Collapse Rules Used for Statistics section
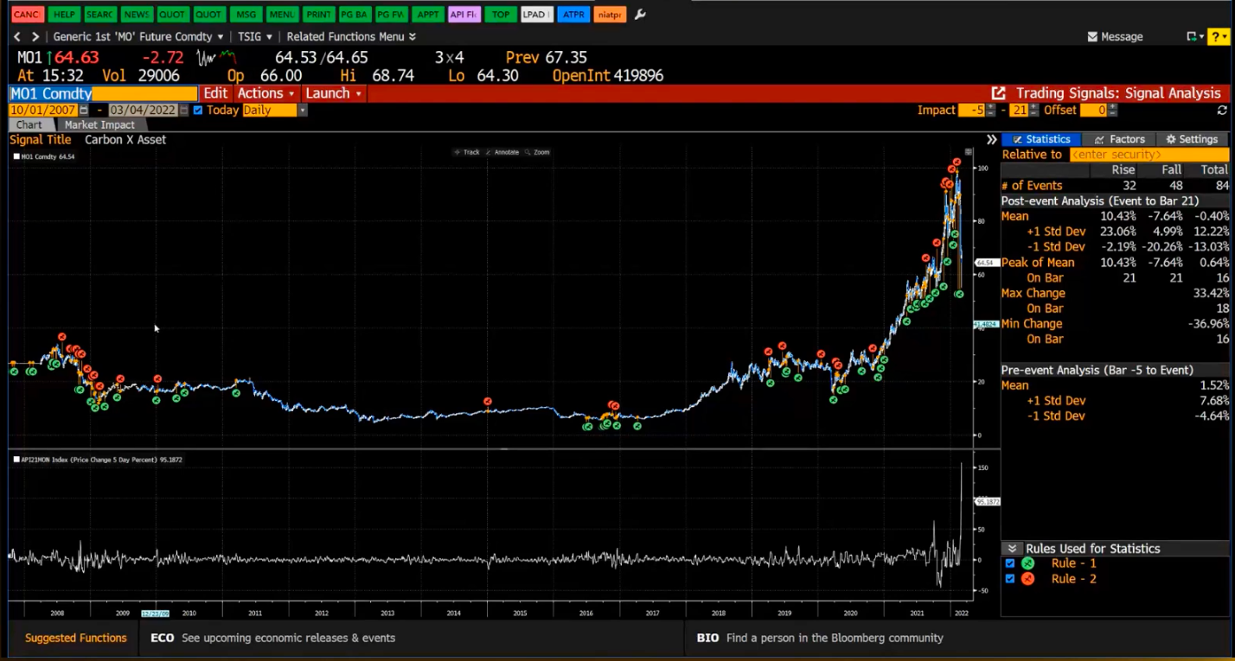The width and height of the screenshot is (1235, 661). 1010,549
